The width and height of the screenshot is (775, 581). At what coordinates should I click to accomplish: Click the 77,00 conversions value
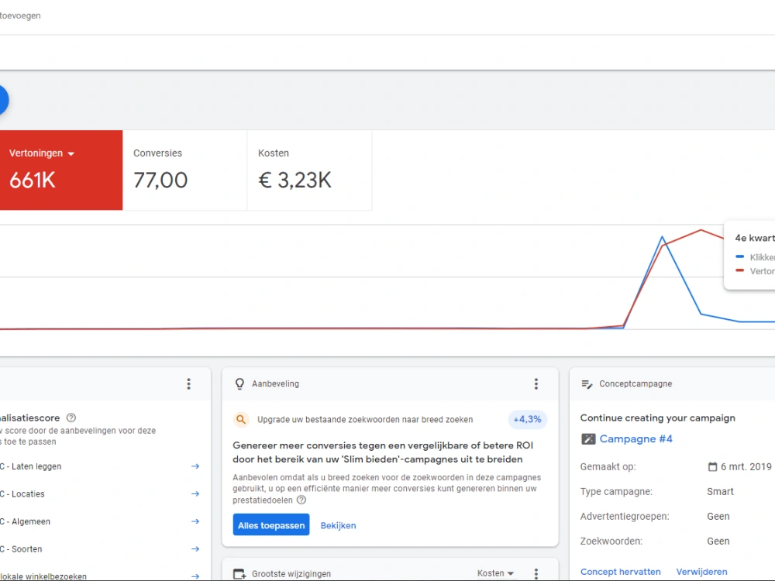160,180
